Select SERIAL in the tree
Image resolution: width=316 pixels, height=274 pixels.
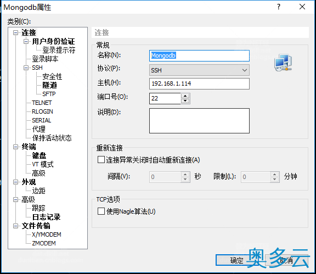pyautogui.click(x=42, y=120)
